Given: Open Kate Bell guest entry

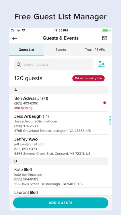Looking at the screenshot, I should click(x=59, y=176).
